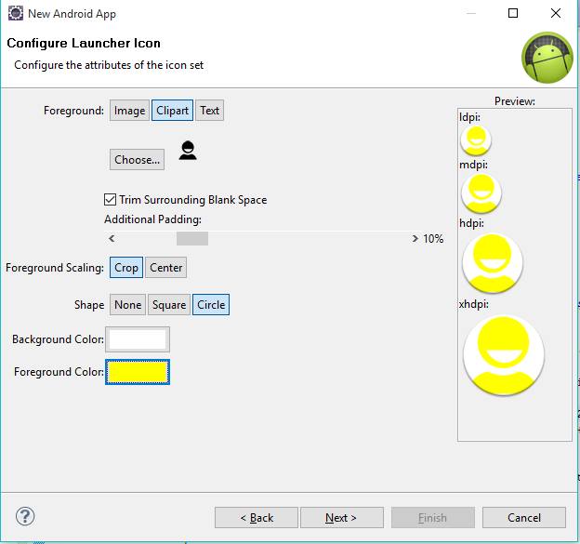Viewport: 580px width, 544px height.
Task: Click the ldpi preview icon
Action: tap(476, 140)
